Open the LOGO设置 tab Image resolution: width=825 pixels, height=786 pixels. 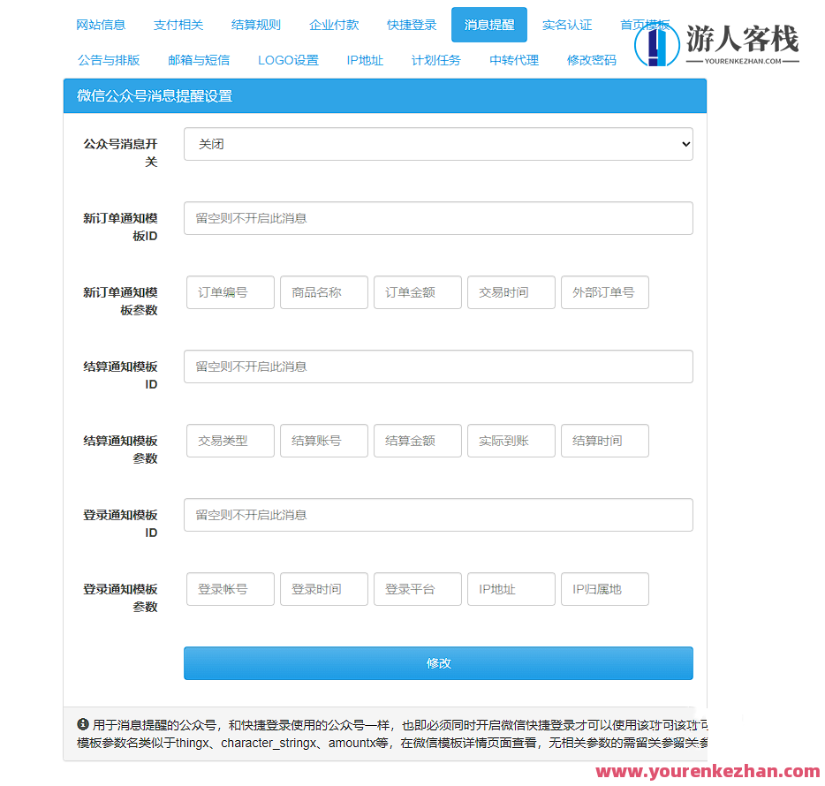tap(288, 60)
